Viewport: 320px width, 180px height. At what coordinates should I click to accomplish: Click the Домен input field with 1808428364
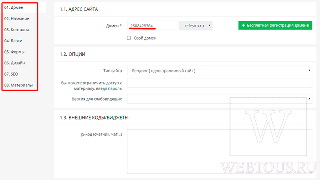tap(152, 26)
